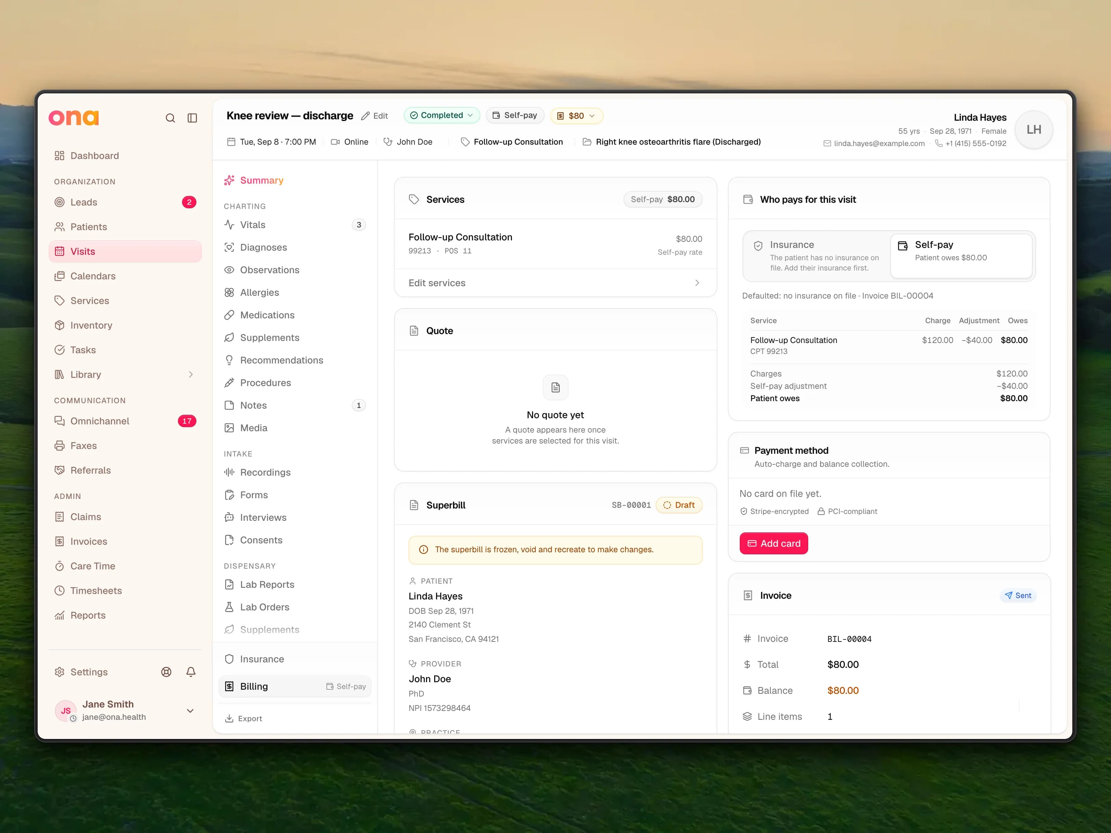1111x833 pixels.
Task: Click the LH patient avatar
Action: click(x=1034, y=130)
